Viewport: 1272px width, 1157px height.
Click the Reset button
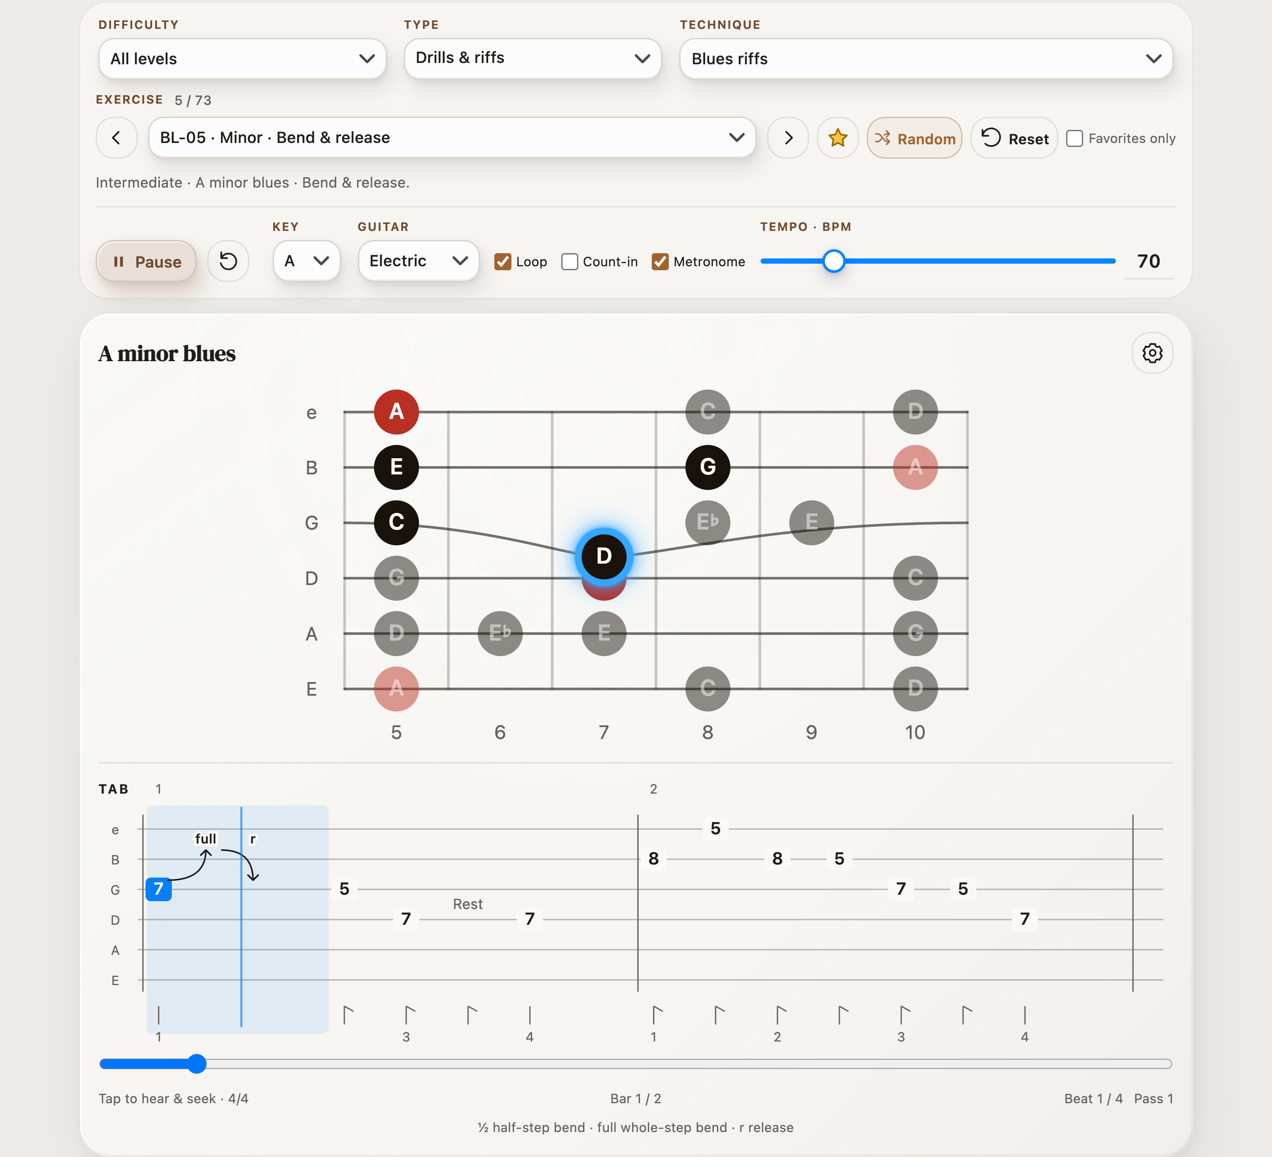pyautogui.click(x=1014, y=138)
